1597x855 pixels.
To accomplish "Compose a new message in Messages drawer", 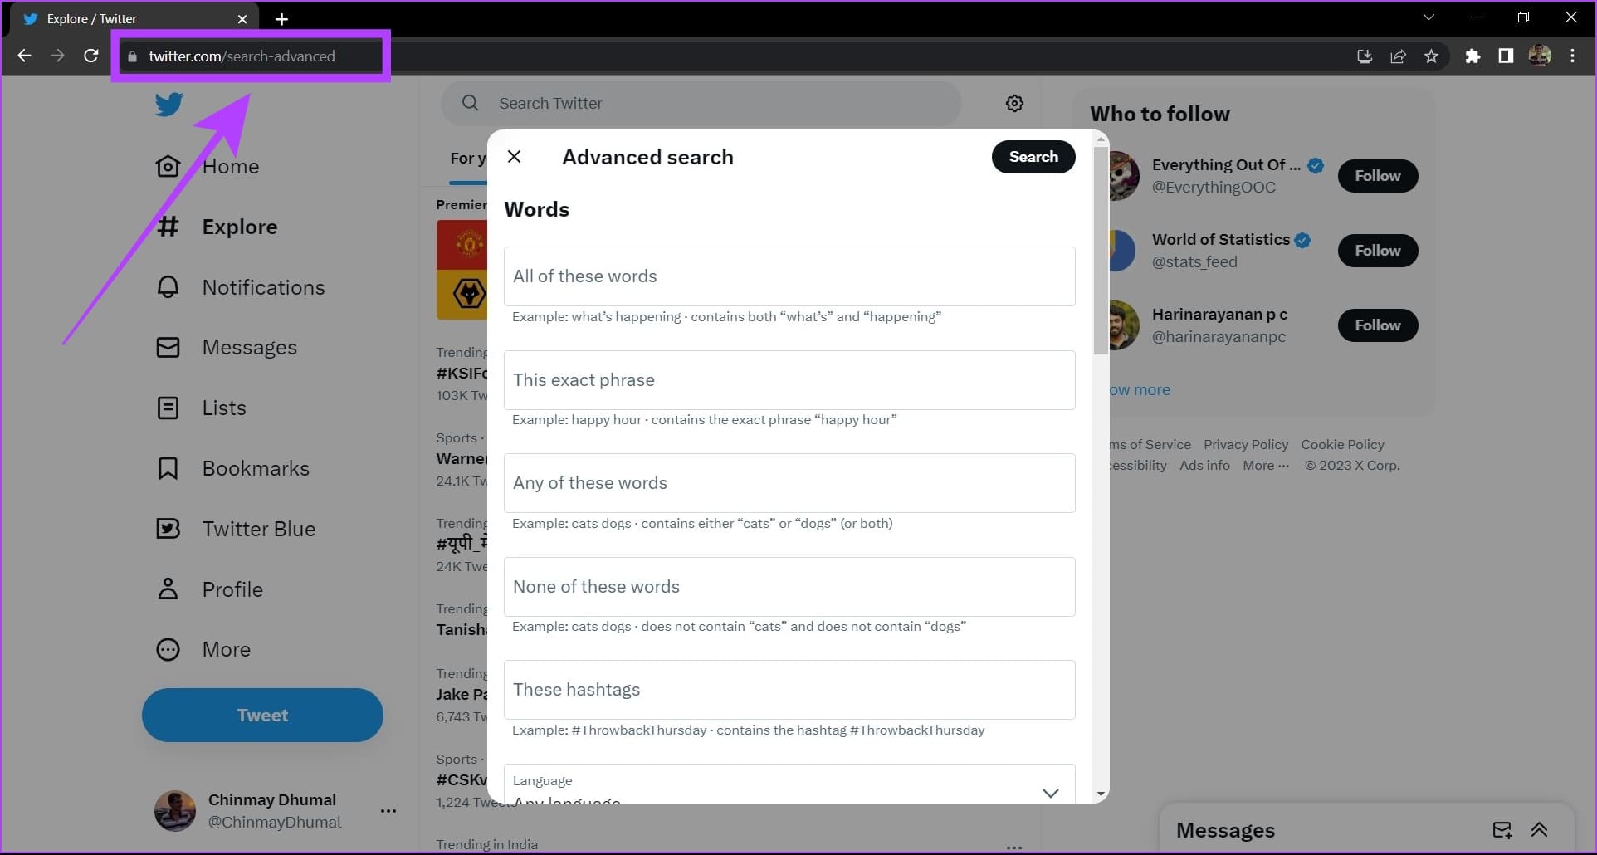I will [x=1502, y=830].
